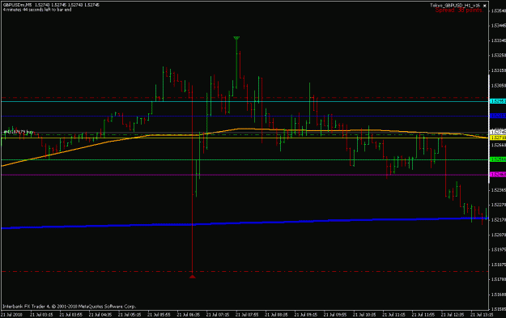This screenshot has width=506, height=318.
Task: Select the bright green price label on the price axis
Action: pos(498,159)
